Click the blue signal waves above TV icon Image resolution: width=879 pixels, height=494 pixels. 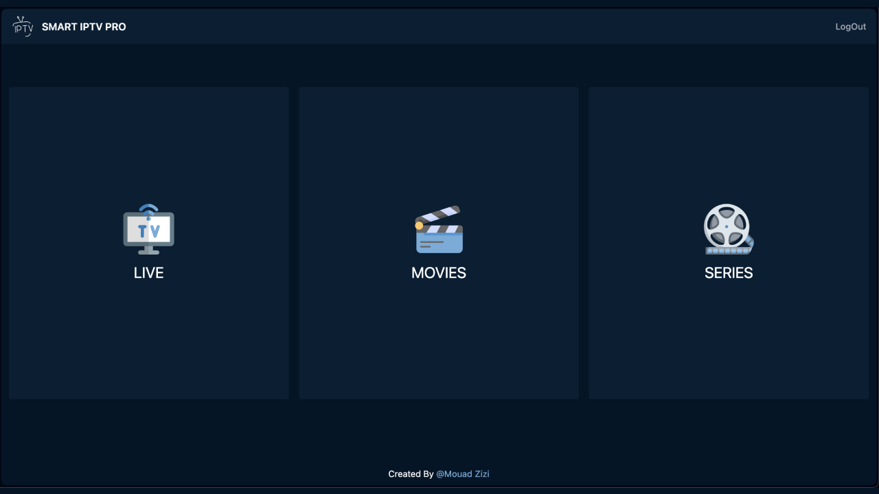pos(148,208)
